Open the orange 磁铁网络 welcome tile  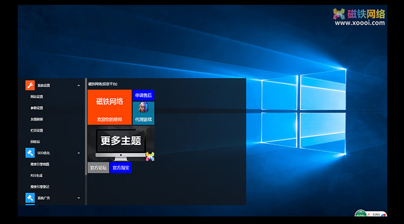(x=109, y=107)
